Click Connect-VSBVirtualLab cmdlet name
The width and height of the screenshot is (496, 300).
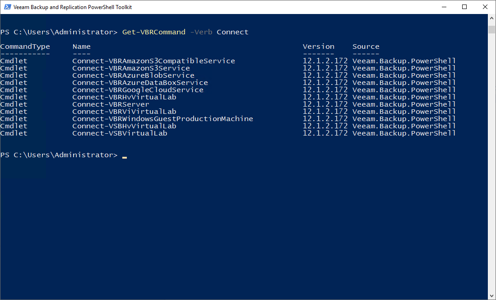pyautogui.click(x=120, y=133)
